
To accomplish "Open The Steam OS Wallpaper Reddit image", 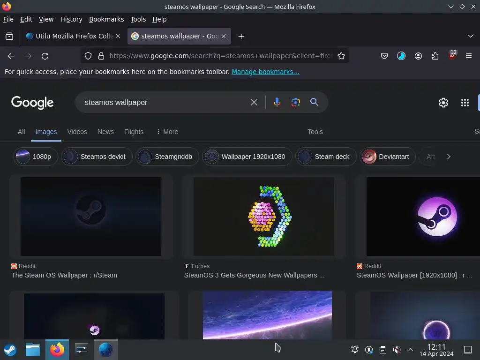I will coord(91,217).
